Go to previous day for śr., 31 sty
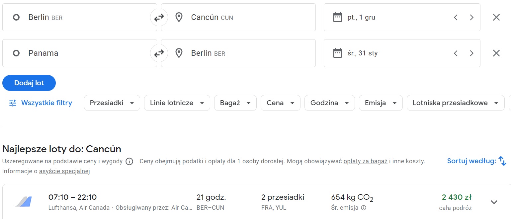Viewport: 511px width, 219px height. click(x=456, y=53)
